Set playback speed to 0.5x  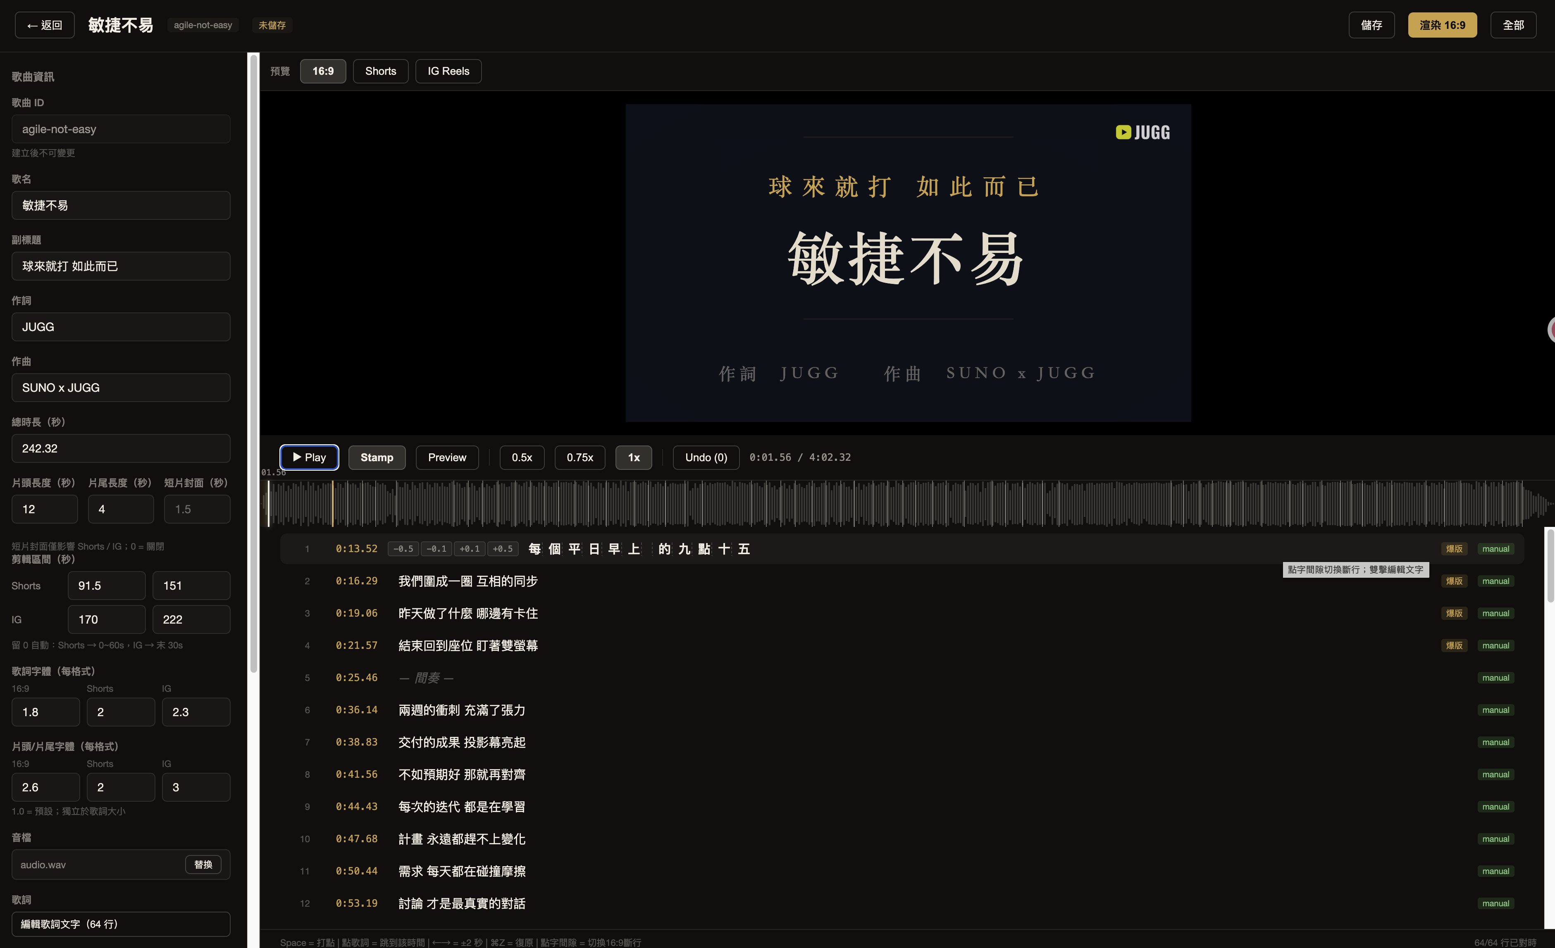tap(522, 457)
